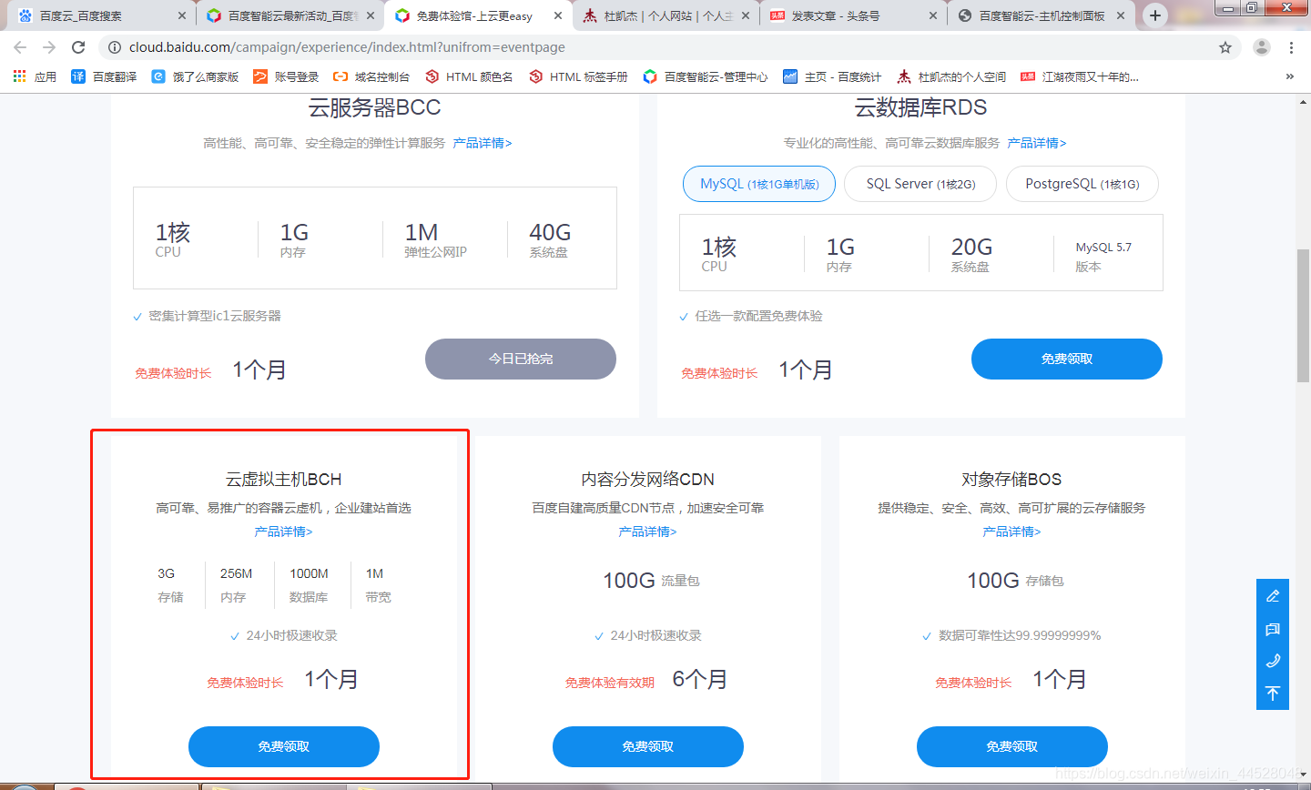Open 产品详情 link under 对象存储BOS

click(1012, 532)
